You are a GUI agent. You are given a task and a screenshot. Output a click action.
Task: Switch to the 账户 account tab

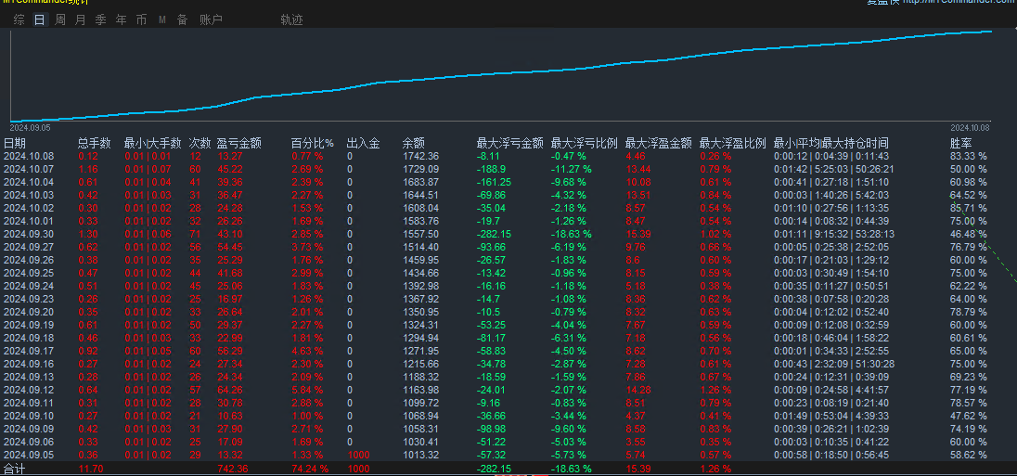click(x=211, y=20)
